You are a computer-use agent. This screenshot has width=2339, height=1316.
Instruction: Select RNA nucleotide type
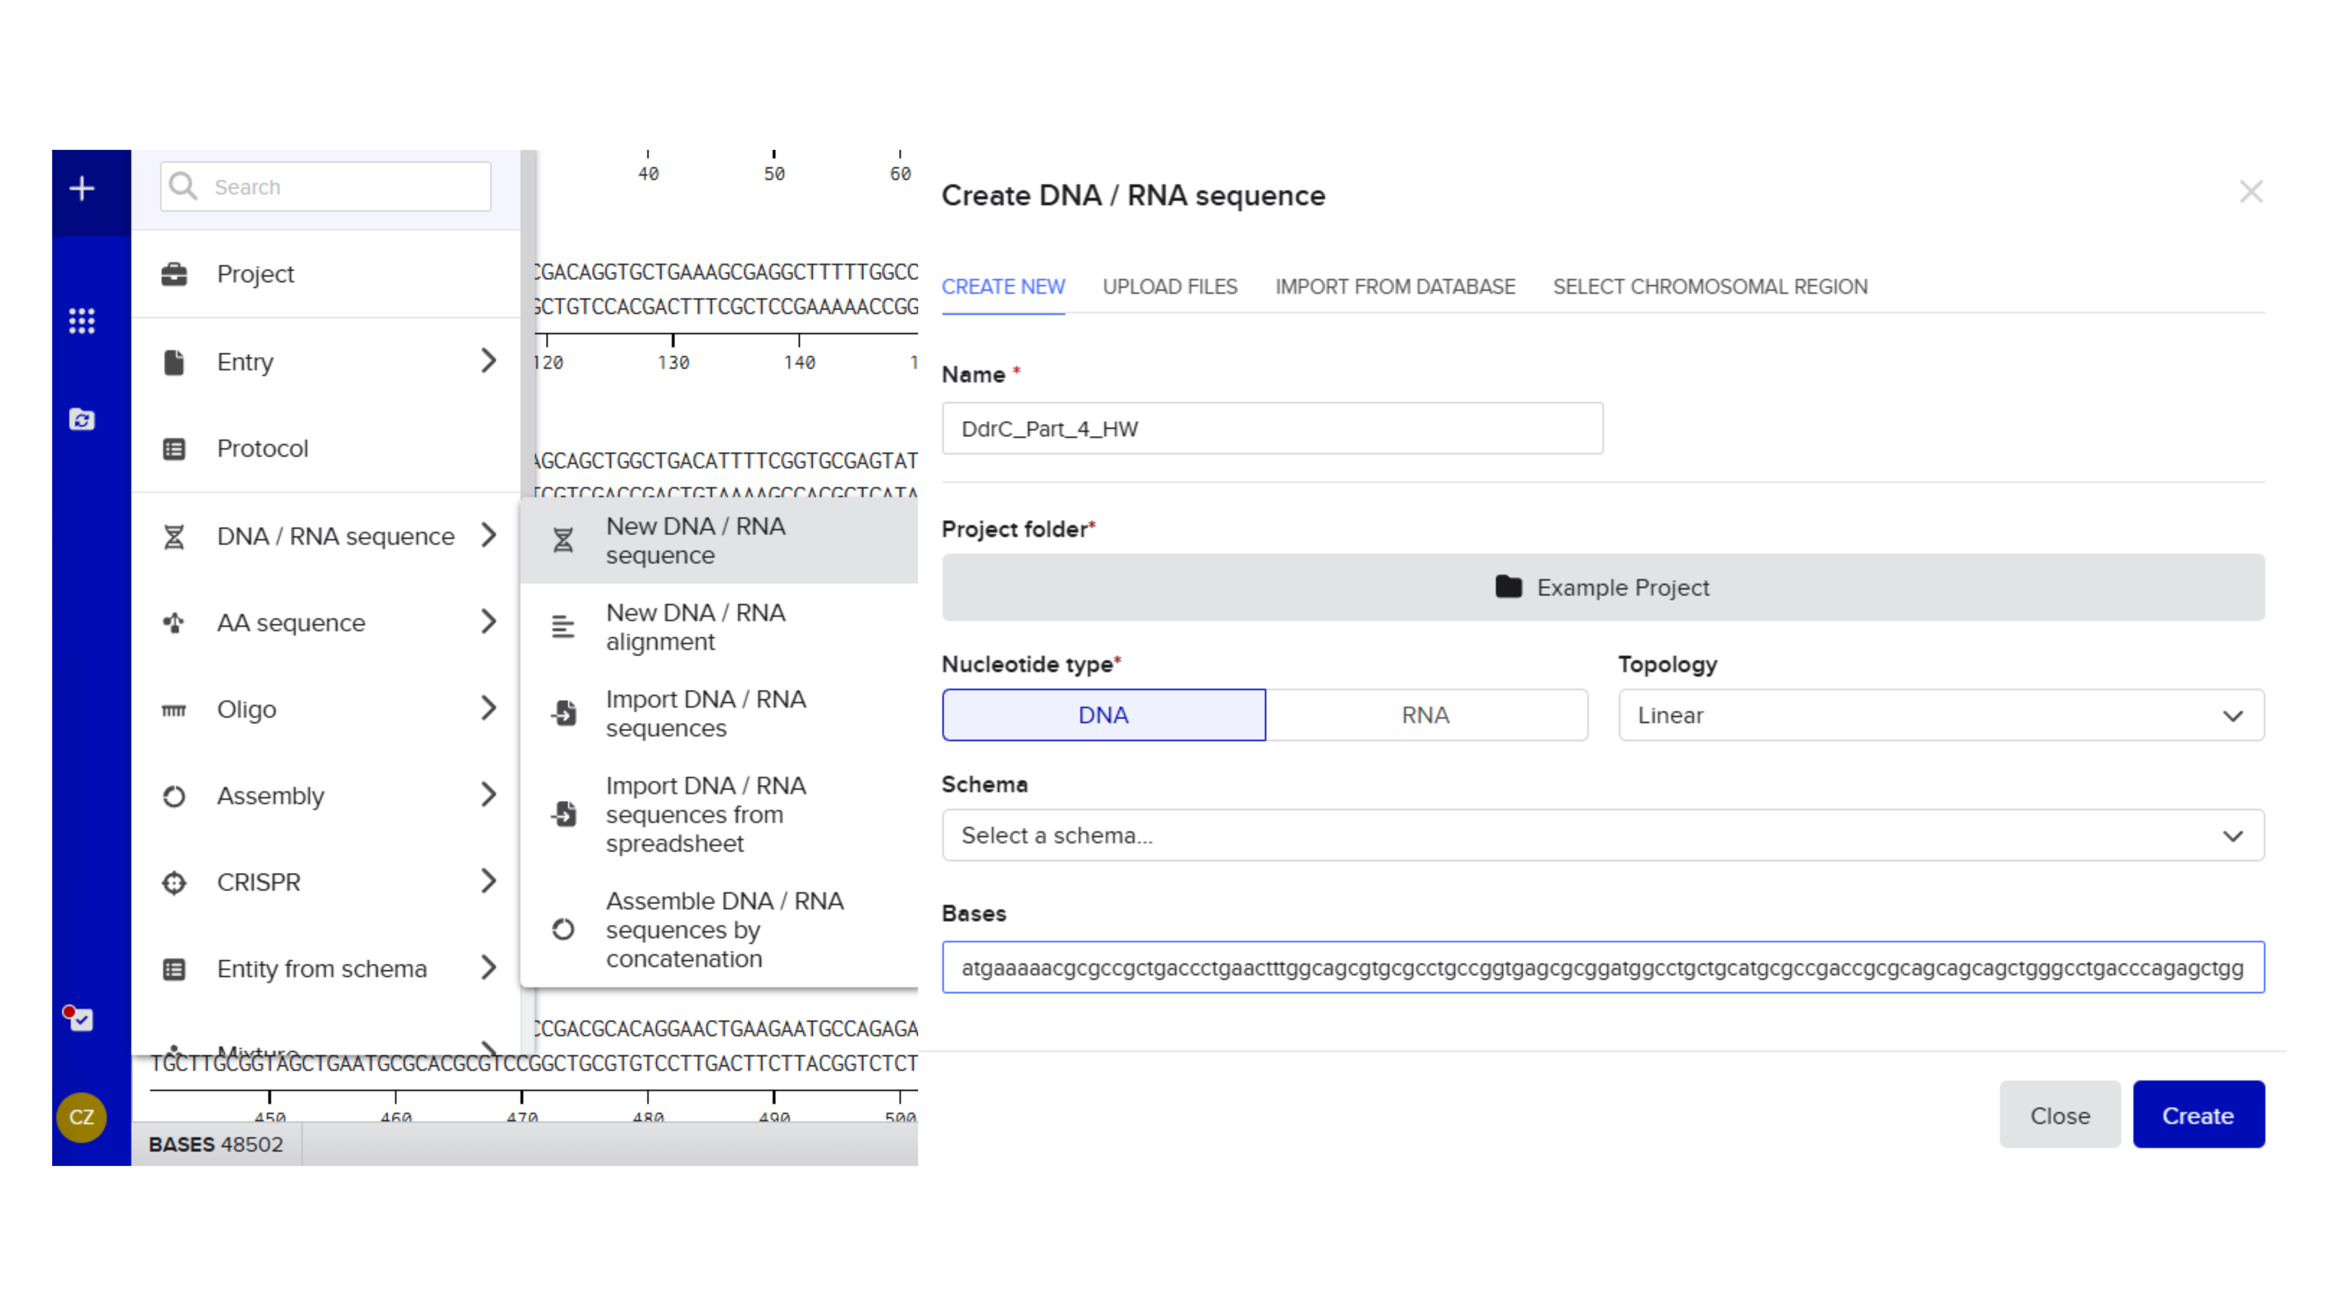click(x=1426, y=716)
